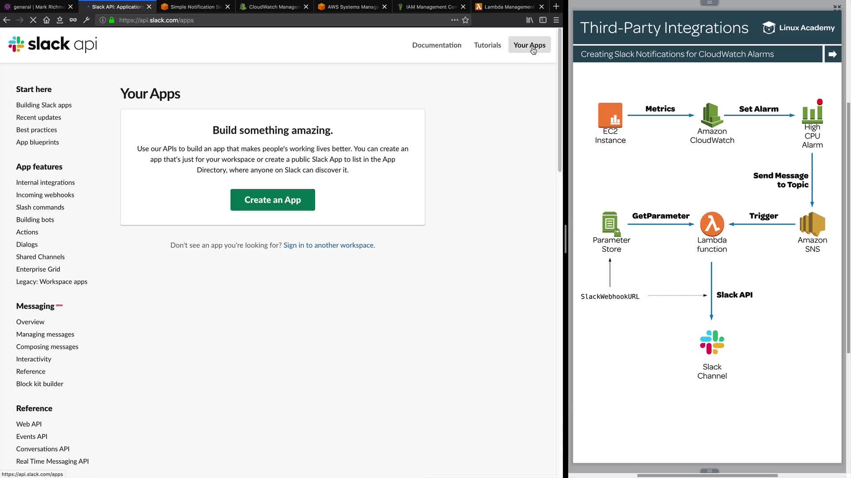Open the Firefox library icon
Viewport: 851px width, 478px height.
coord(530,20)
